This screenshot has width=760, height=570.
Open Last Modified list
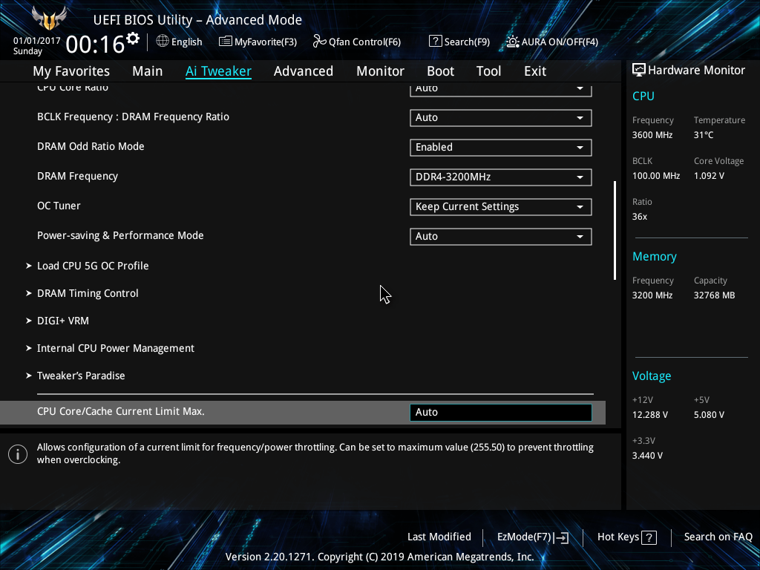[439, 537]
